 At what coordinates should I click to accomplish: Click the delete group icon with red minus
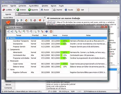click(x=19, y=31)
